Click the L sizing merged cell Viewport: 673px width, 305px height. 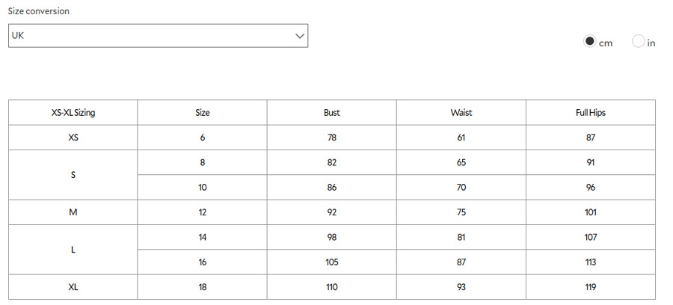[x=73, y=250]
